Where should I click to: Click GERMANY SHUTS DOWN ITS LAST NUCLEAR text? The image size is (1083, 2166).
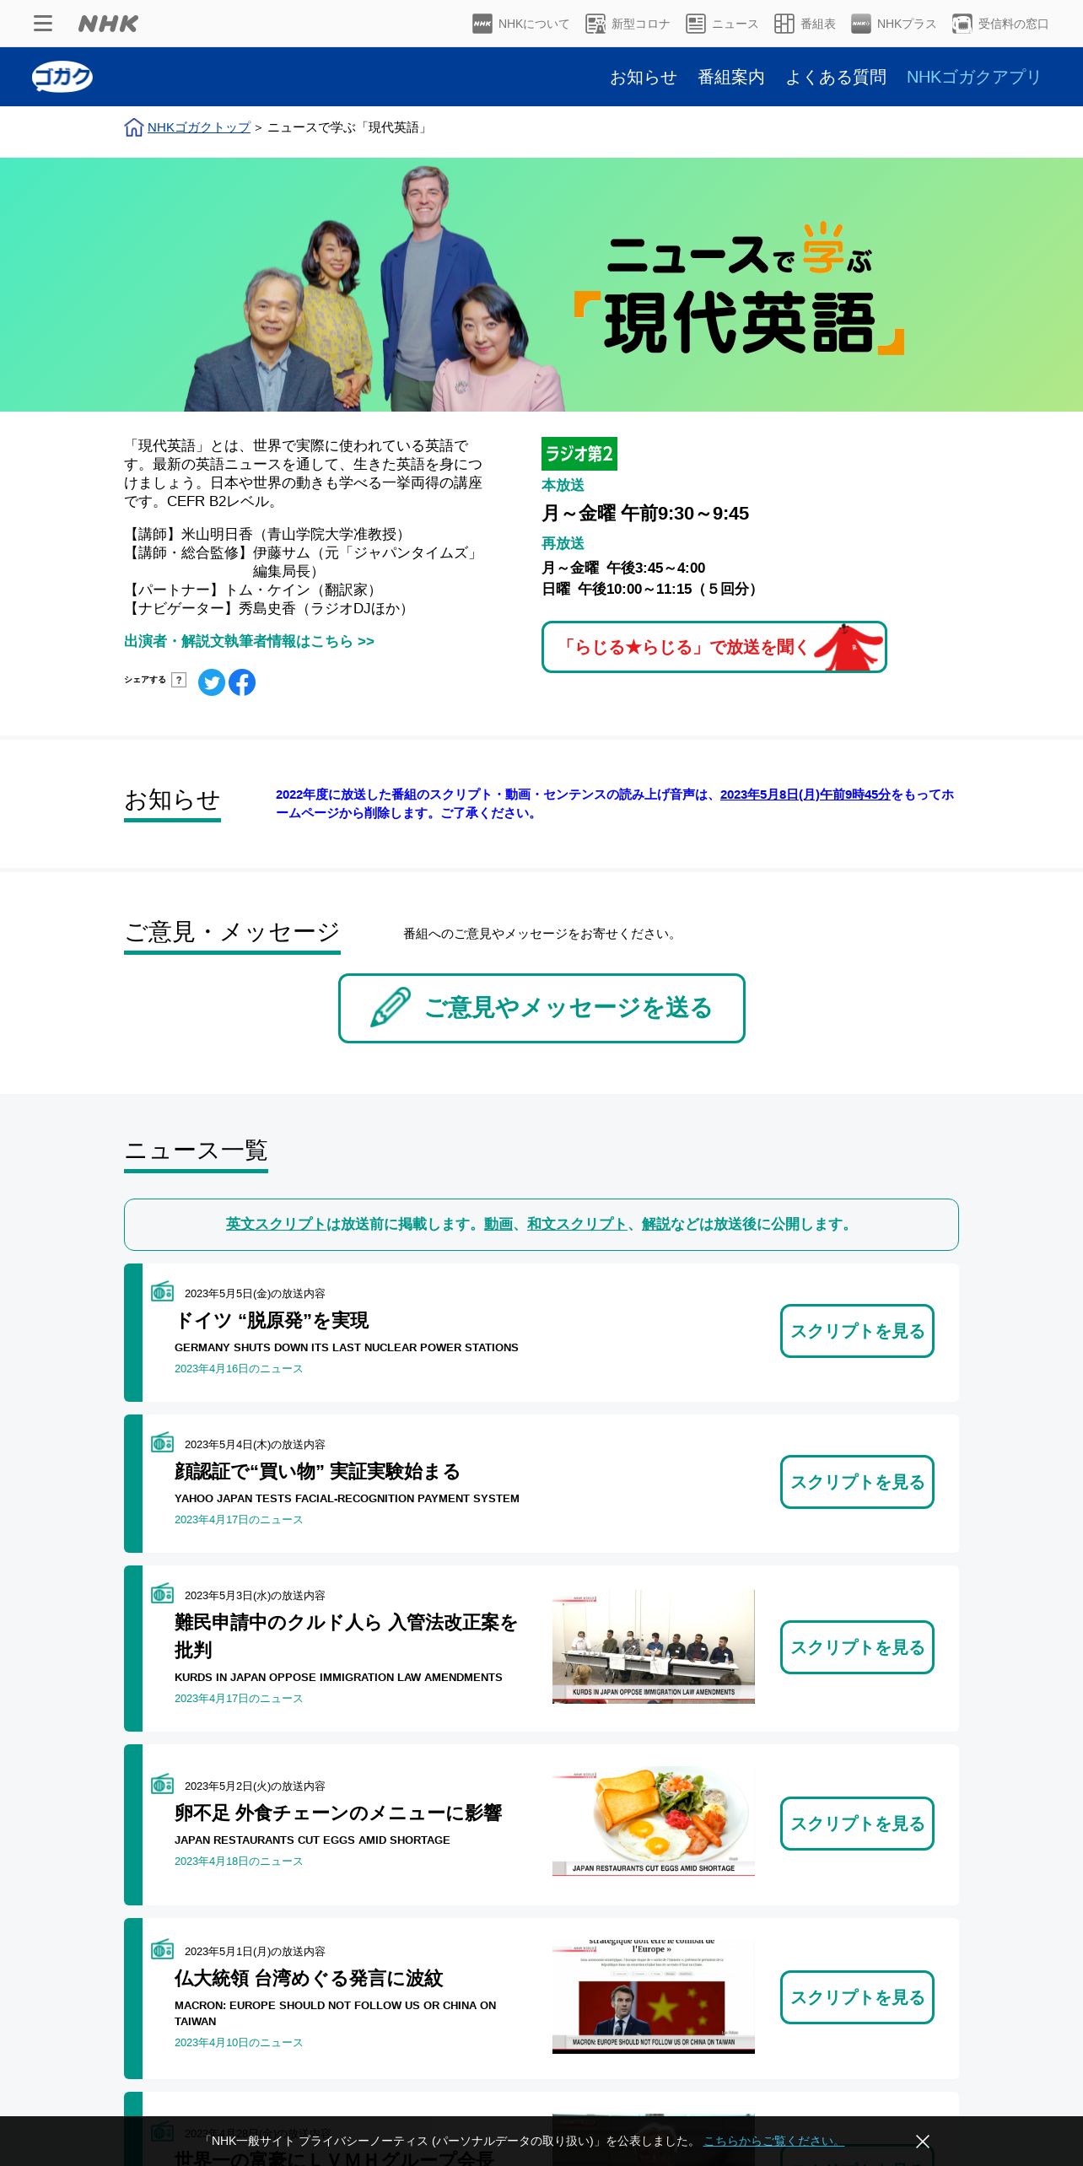[347, 1347]
